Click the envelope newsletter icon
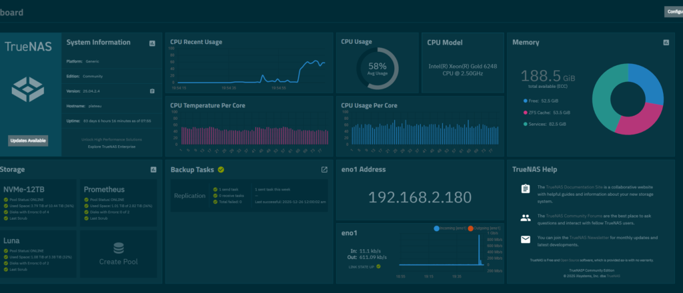 [x=526, y=239]
